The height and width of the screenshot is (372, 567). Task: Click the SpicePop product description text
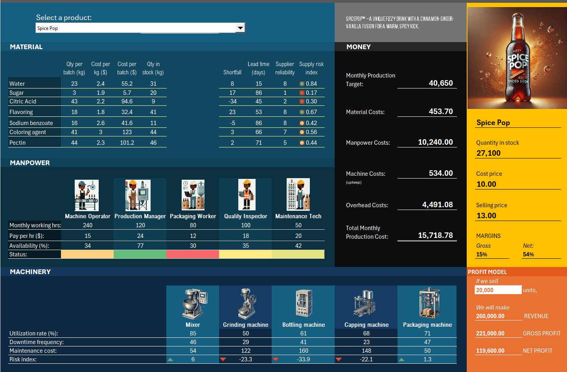pos(400,22)
